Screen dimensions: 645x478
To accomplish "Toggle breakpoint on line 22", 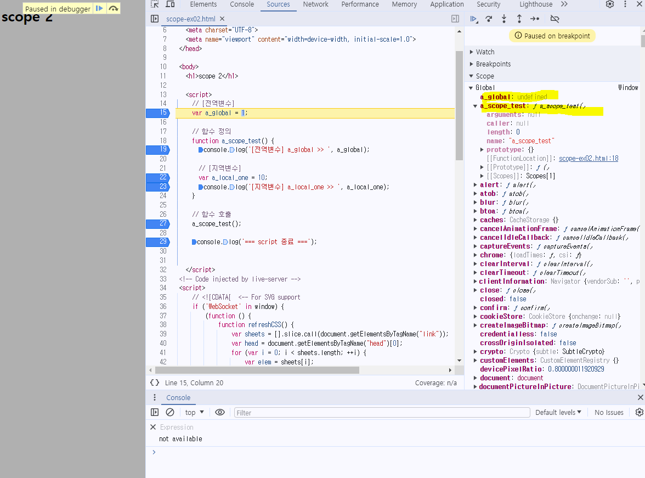I will tap(158, 177).
